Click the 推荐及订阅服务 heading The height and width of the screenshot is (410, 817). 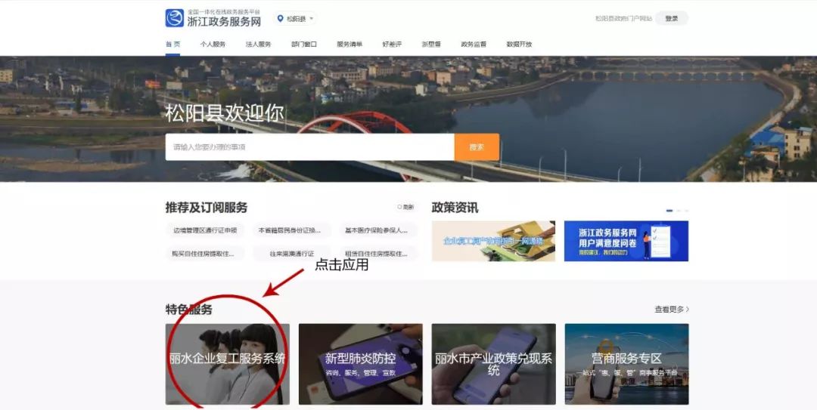207,208
